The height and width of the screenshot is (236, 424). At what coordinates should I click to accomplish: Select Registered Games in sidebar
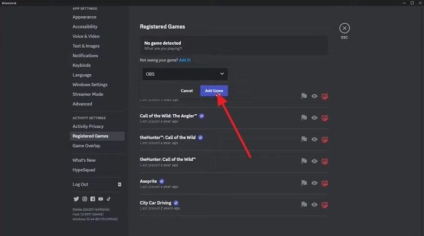tap(97, 136)
